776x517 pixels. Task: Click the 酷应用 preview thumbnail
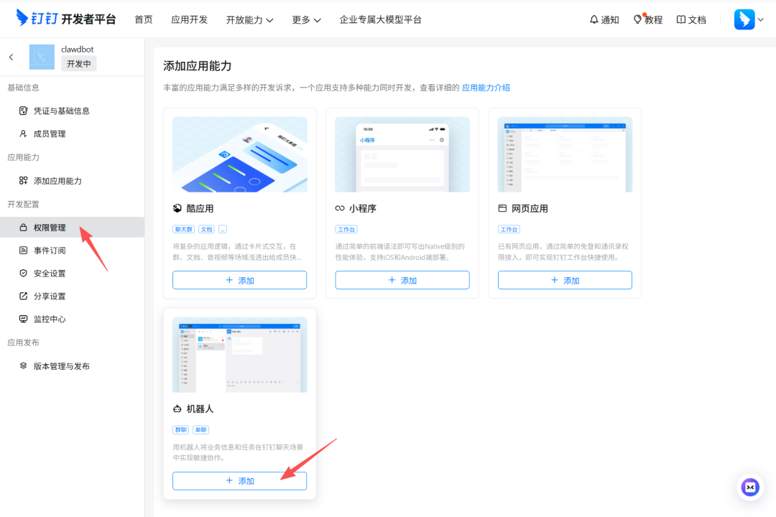(239, 154)
